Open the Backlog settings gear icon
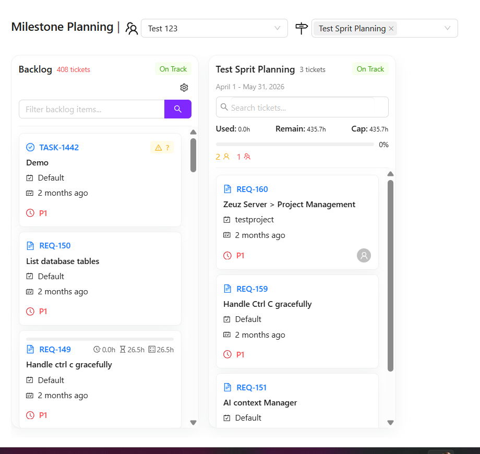 click(184, 88)
